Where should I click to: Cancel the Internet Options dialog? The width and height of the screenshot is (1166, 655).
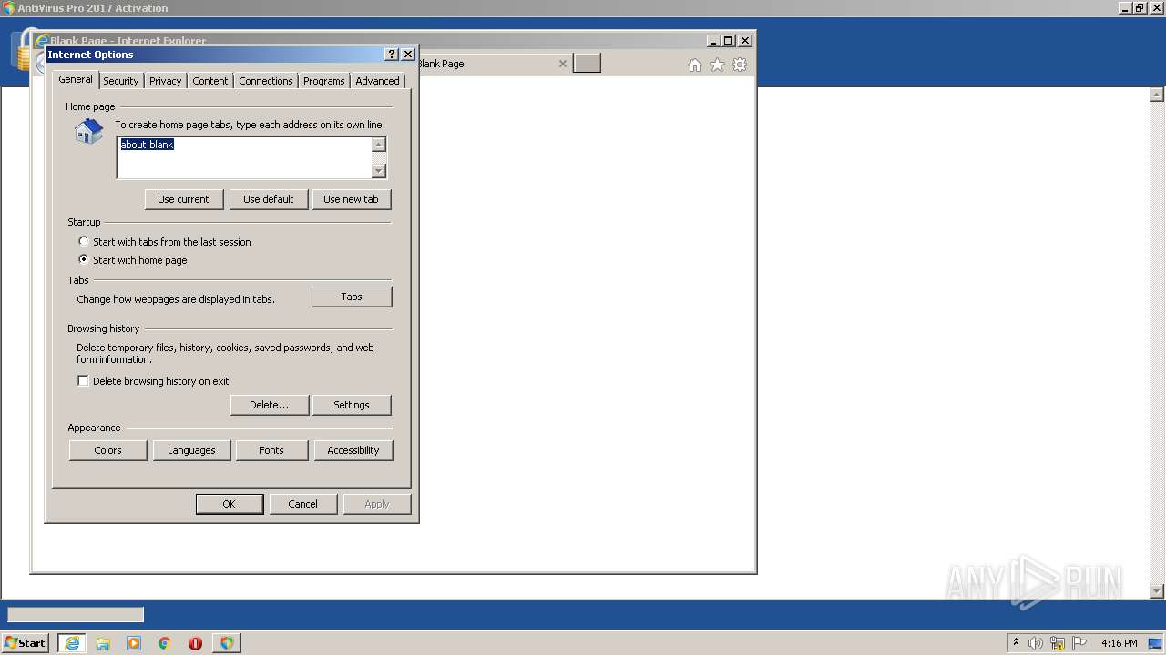(x=303, y=504)
